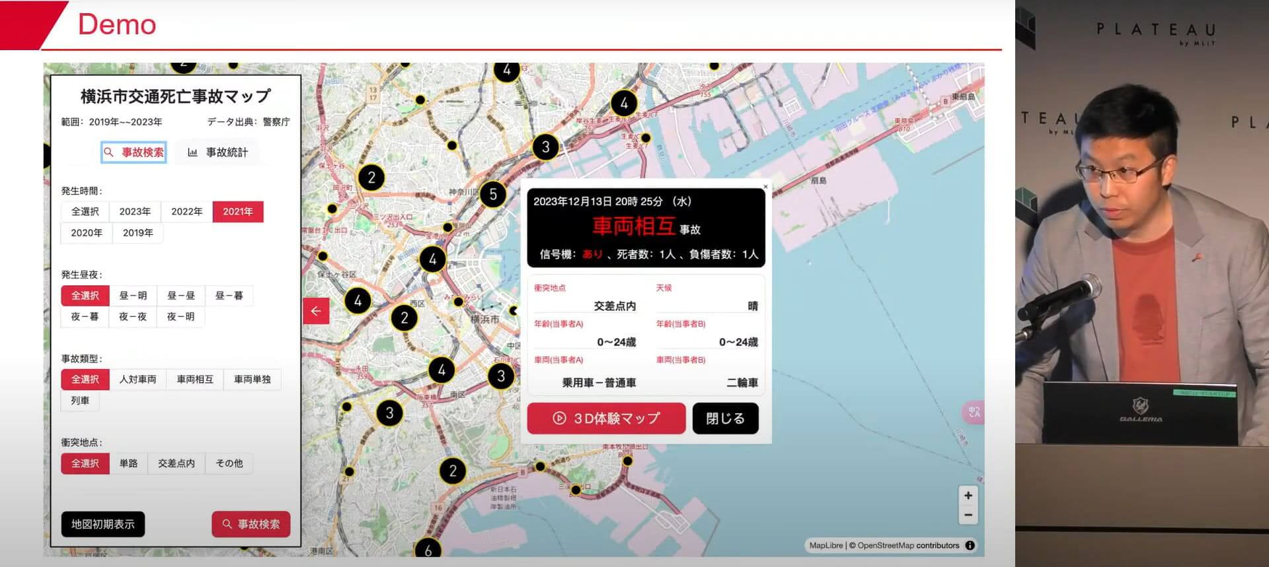
Task: Toggle the 夜-暮 time filter
Action: point(85,317)
